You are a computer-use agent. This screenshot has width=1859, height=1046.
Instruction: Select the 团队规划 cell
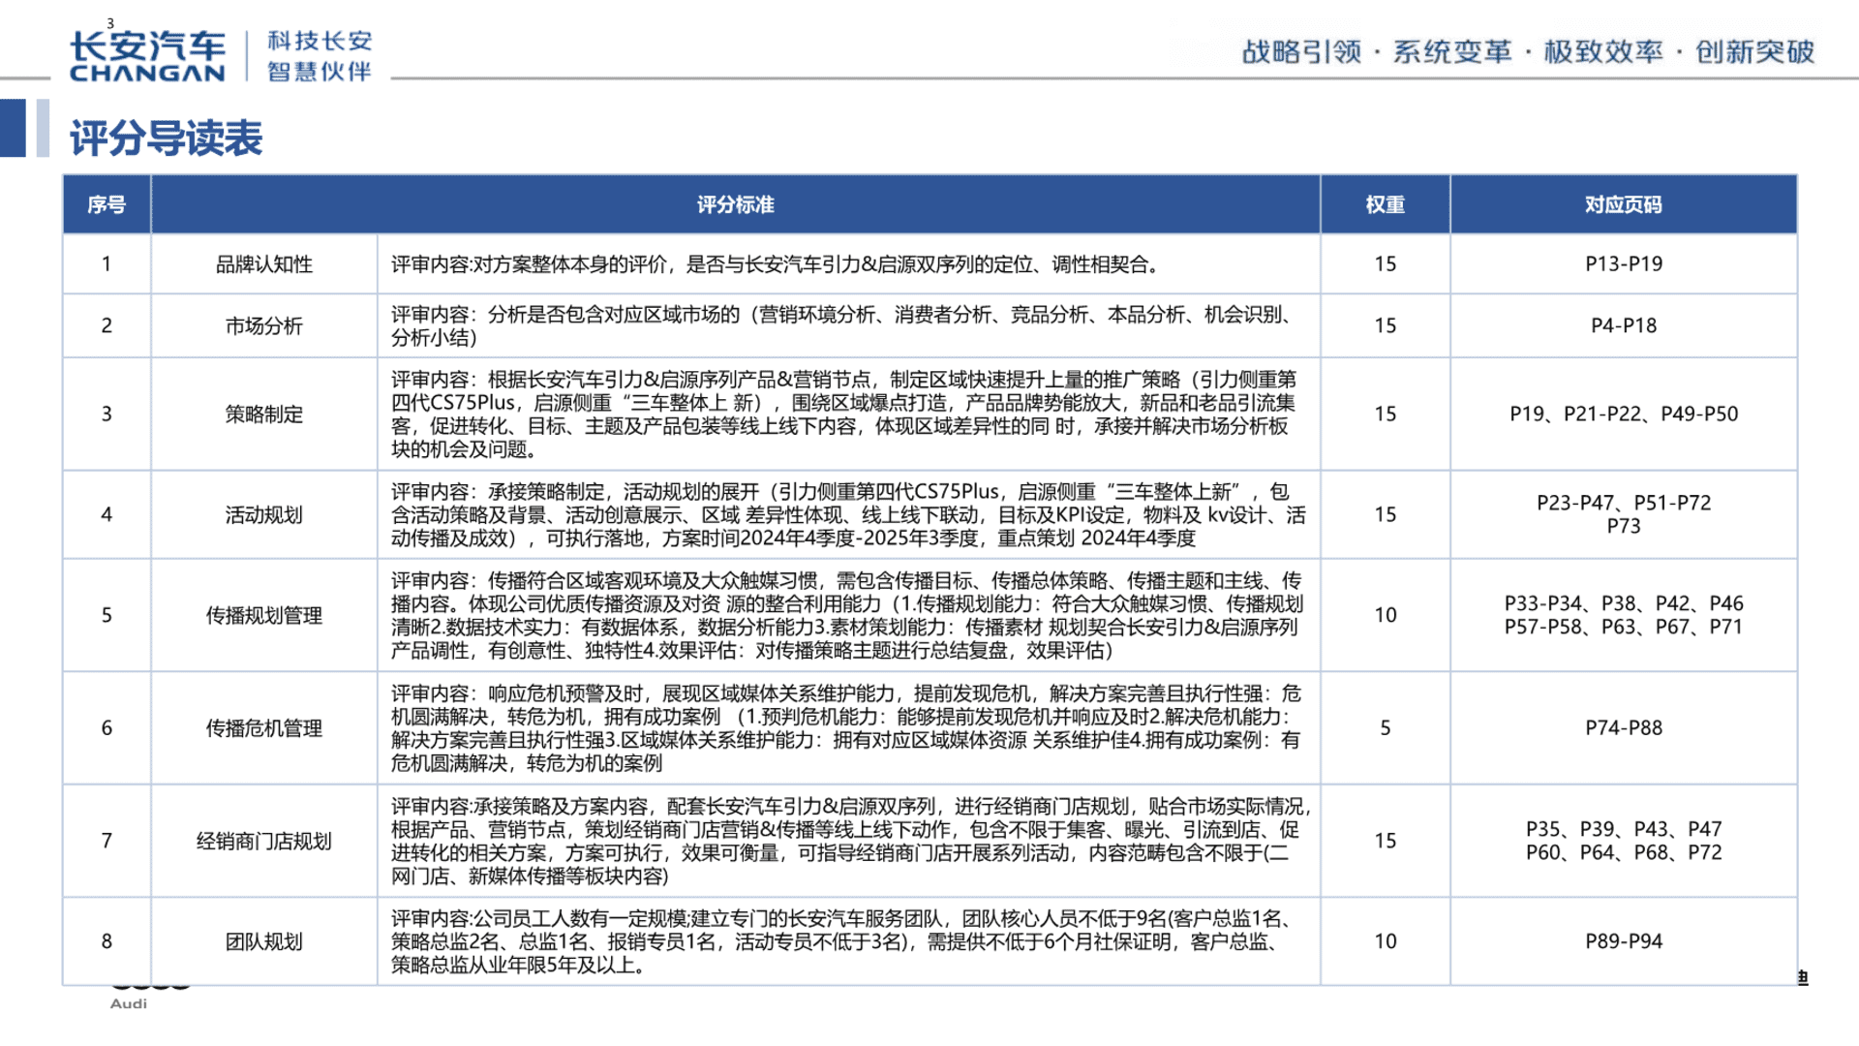click(x=264, y=941)
